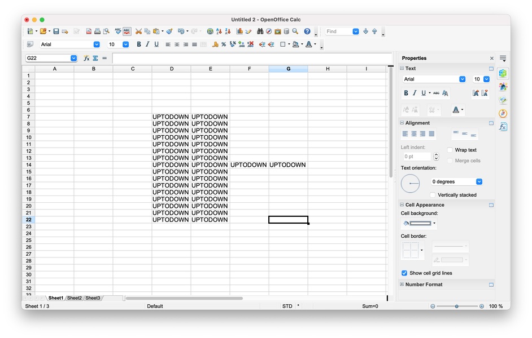Click the Cell background color swatch
The image size is (532, 338).
(x=416, y=224)
